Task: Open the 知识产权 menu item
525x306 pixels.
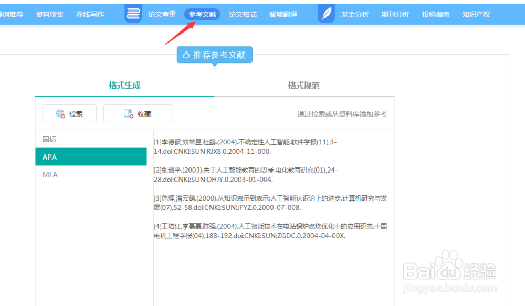Action: [476, 14]
